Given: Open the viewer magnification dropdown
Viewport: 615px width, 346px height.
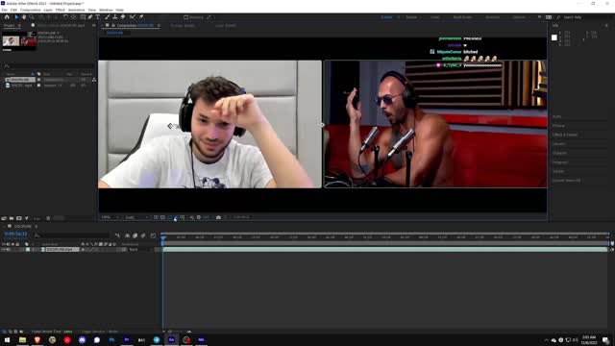Looking at the screenshot, I should pos(111,217).
